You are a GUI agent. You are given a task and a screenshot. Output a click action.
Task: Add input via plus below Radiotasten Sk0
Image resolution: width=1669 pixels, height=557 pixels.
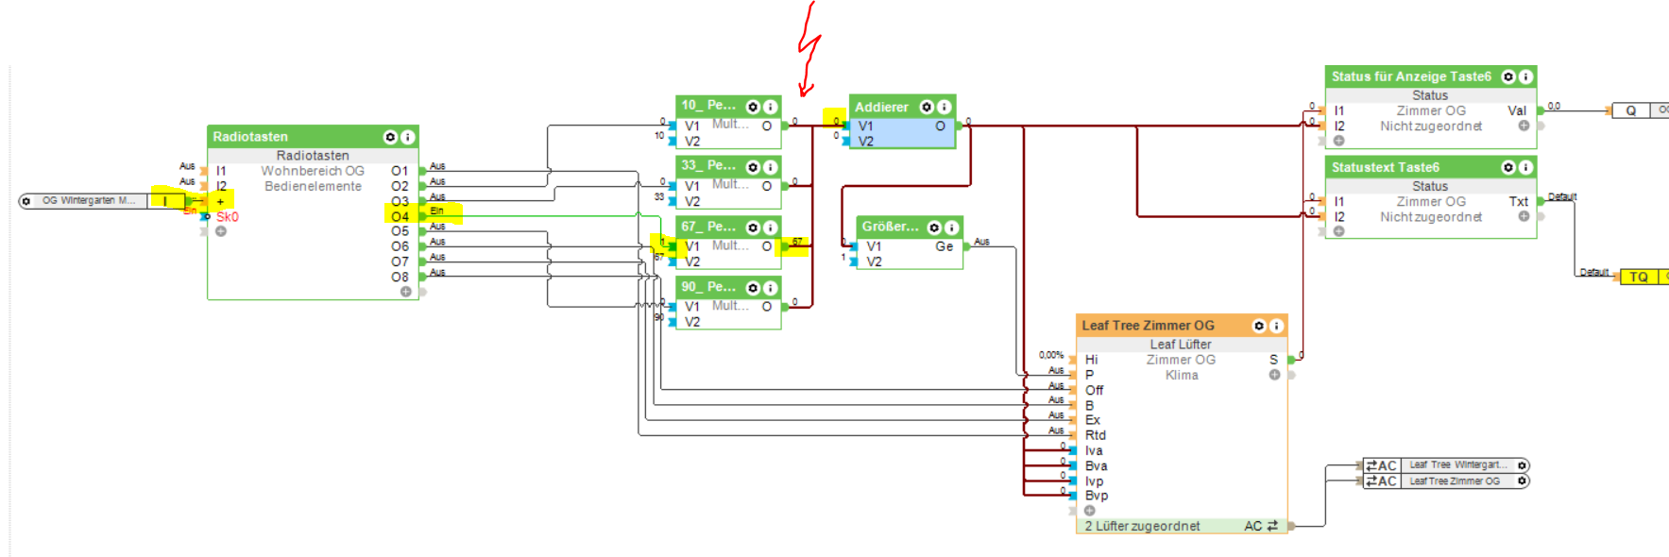click(x=220, y=231)
